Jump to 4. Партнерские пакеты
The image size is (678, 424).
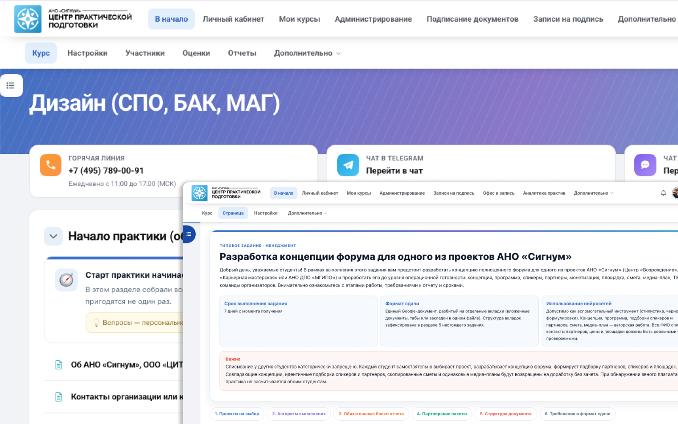442,414
